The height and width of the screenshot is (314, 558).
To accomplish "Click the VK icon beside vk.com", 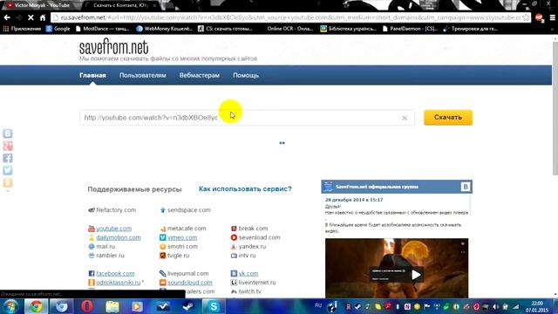I will 234,273.
